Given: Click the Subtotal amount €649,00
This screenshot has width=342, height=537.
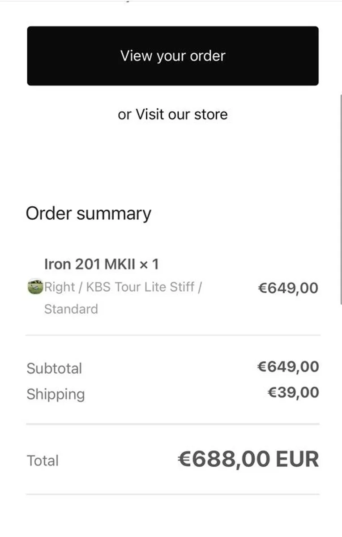Looking at the screenshot, I should click(288, 367).
